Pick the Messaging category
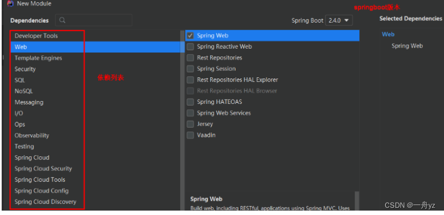 point(29,102)
